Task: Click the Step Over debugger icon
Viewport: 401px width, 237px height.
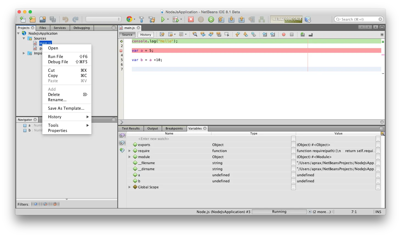Action: point(221,19)
